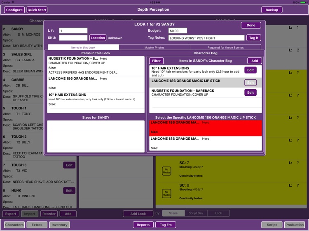
Task: Switch to the Script section
Action: tap(272, 225)
